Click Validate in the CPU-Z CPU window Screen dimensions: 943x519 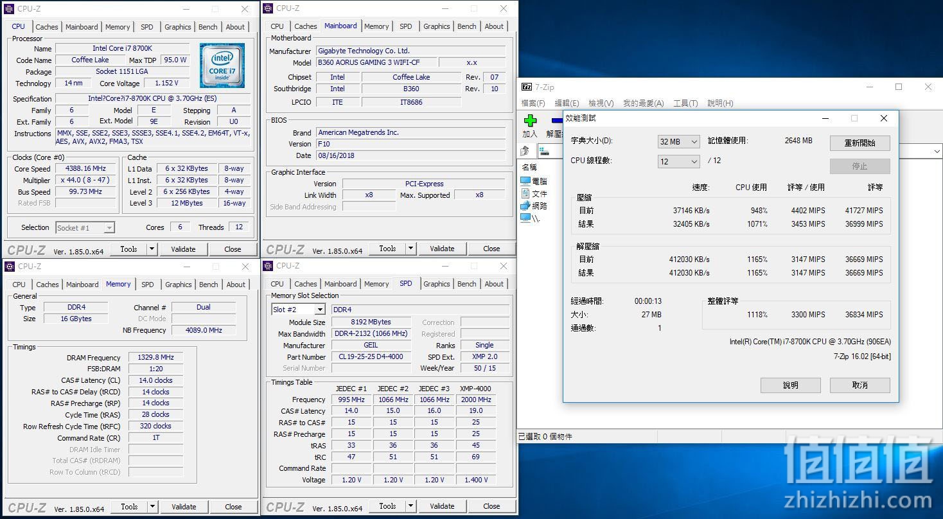183,249
